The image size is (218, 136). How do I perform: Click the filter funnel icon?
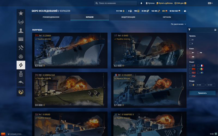click(x=189, y=30)
